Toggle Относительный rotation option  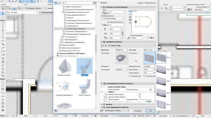[142, 35]
